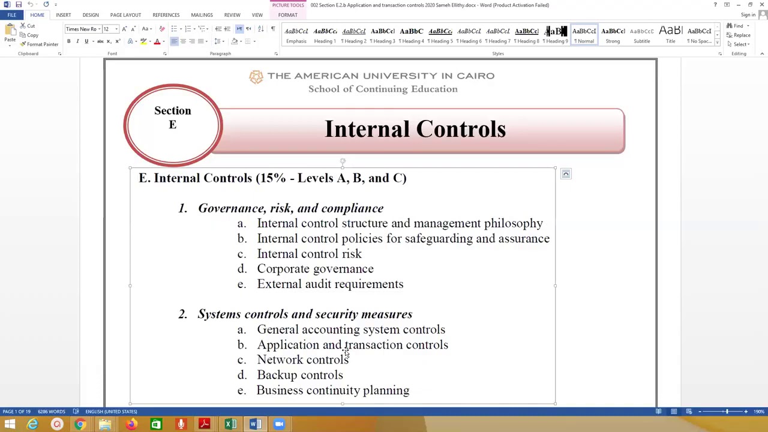Viewport: 768px width, 432px height.
Task: Click Layout Options icon beside the picture
Action: [566, 174]
